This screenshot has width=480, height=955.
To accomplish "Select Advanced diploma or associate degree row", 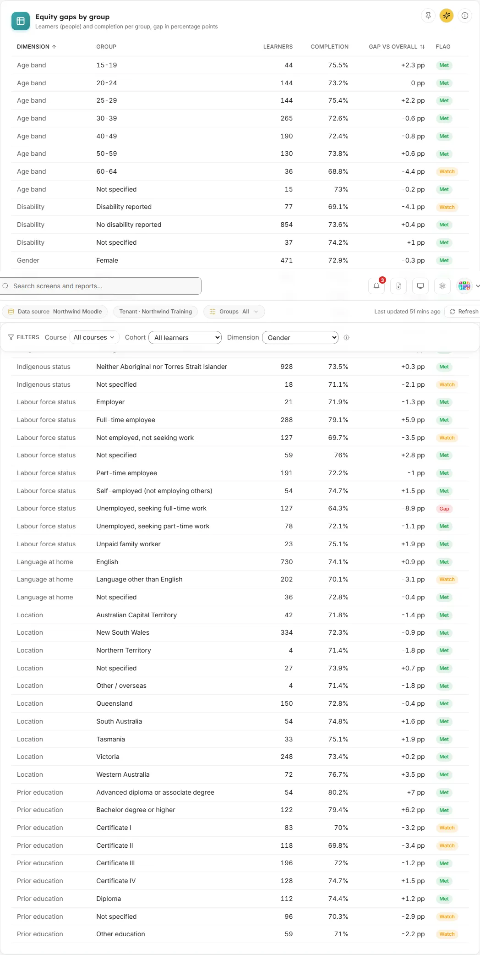I will (240, 792).
